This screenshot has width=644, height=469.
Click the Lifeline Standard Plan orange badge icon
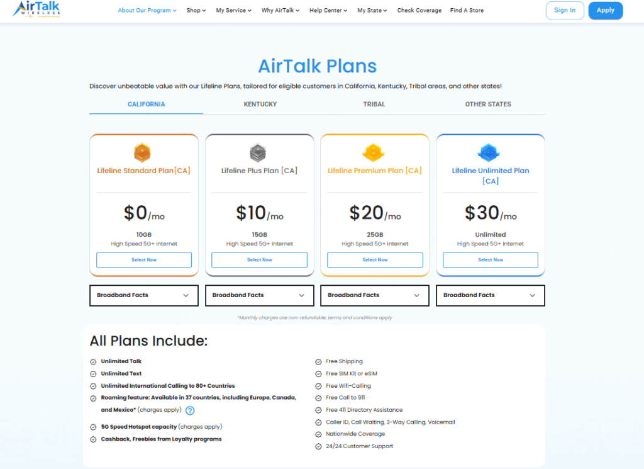tap(143, 152)
